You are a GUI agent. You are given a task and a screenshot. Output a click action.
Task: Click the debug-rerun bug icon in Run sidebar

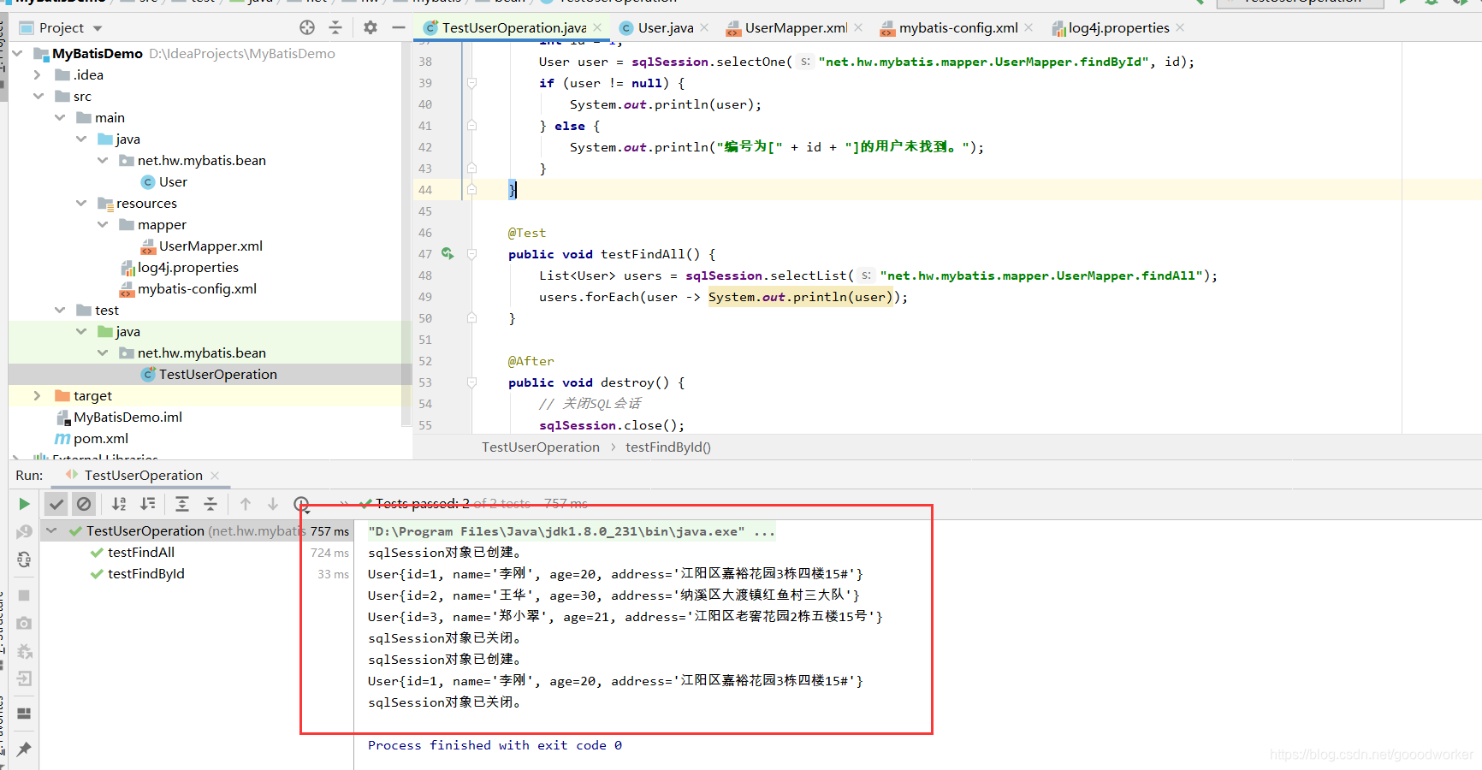tap(24, 651)
